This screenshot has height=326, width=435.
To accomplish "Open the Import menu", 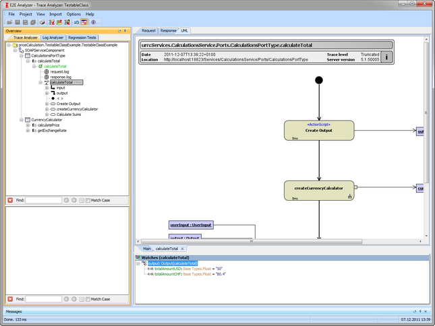I will 55,13.
